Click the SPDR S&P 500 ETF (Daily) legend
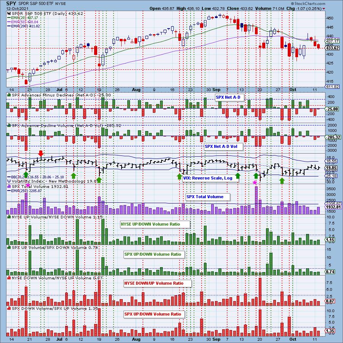 [45, 14]
